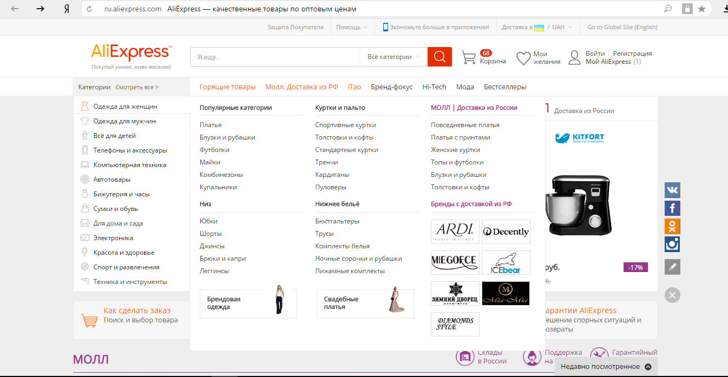Image resolution: width=728 pixels, height=377 pixels.
Task: Click the Decently brand logo
Action: (506, 232)
